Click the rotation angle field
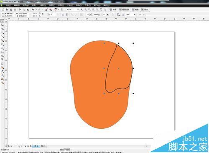209x153 pixels. [53, 15]
